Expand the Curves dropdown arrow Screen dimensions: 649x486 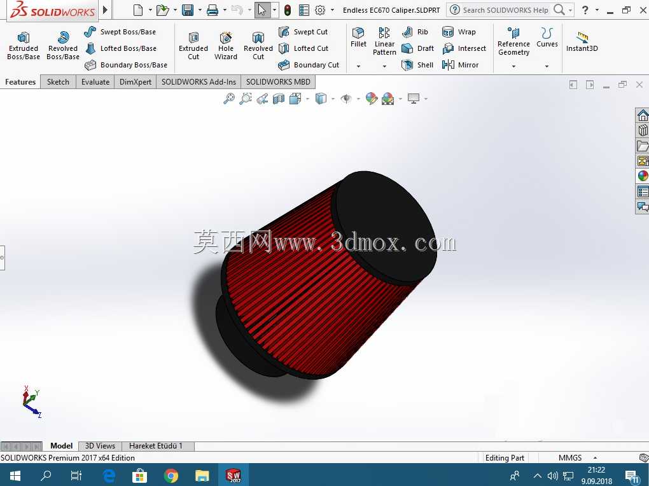pyautogui.click(x=547, y=66)
